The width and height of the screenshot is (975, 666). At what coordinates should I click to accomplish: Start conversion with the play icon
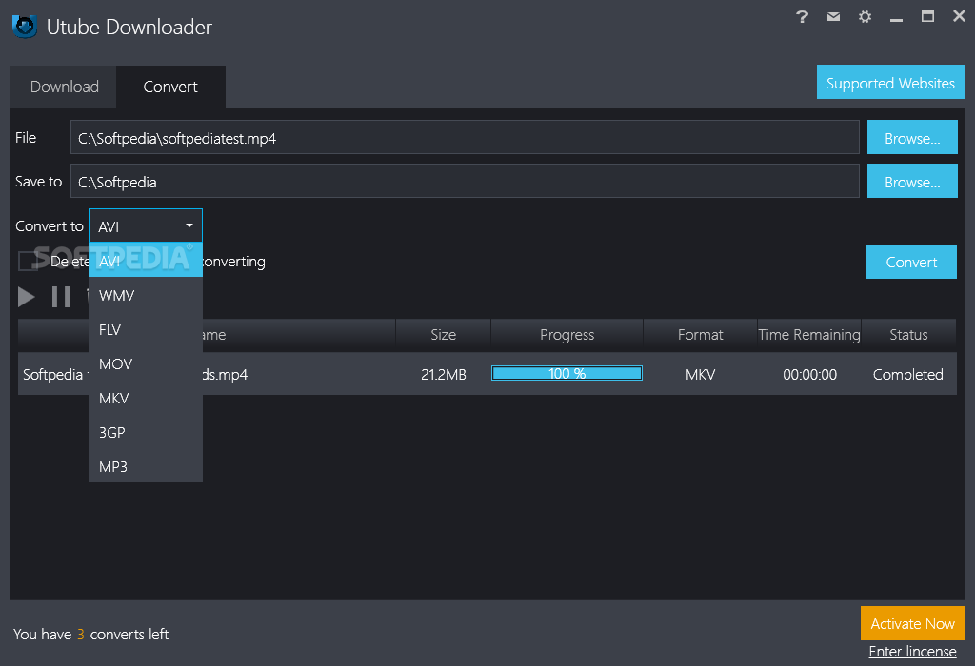pos(26,297)
